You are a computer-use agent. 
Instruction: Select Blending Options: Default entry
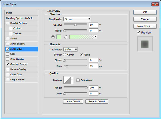21,18
